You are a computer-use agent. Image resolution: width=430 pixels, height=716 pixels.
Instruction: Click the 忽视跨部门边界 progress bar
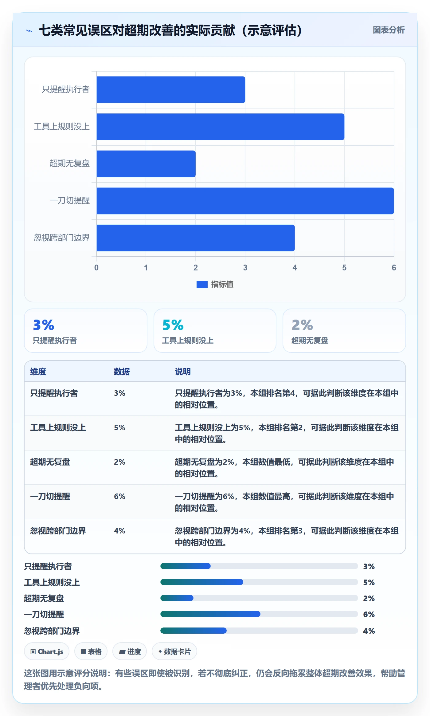(259, 631)
